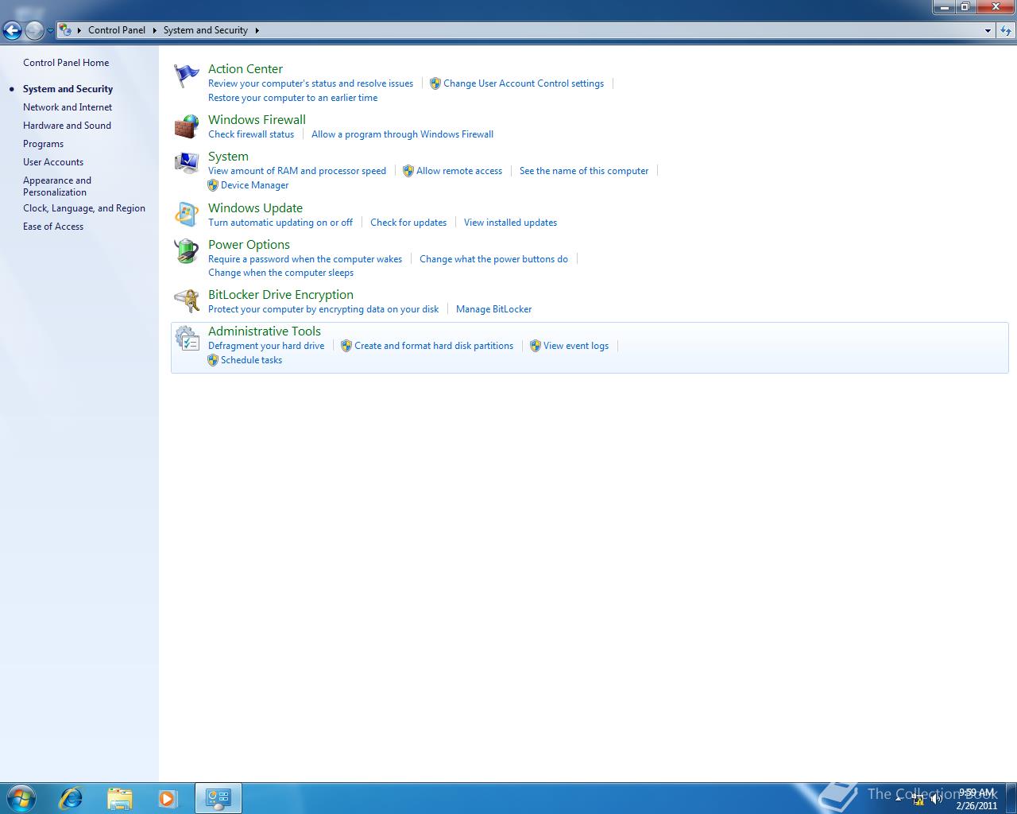Click Turn automatic updating on or off
The width and height of the screenshot is (1017, 814).
tap(280, 223)
